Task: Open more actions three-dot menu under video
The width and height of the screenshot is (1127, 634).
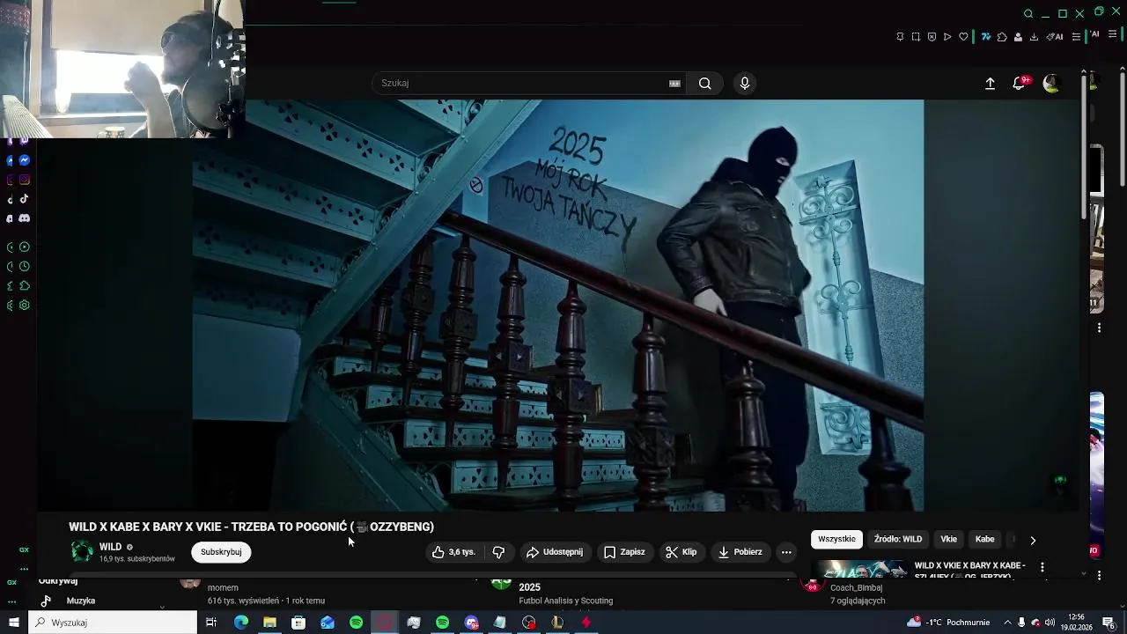Action: coord(786,552)
